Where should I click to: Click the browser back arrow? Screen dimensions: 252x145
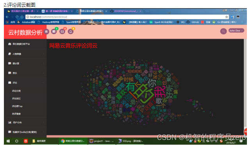[7, 17]
